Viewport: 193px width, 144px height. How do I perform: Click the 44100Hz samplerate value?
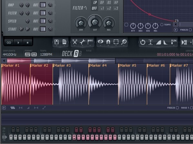(10, 54)
